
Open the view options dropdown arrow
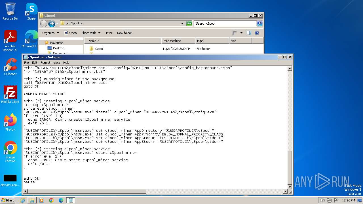(241, 33)
